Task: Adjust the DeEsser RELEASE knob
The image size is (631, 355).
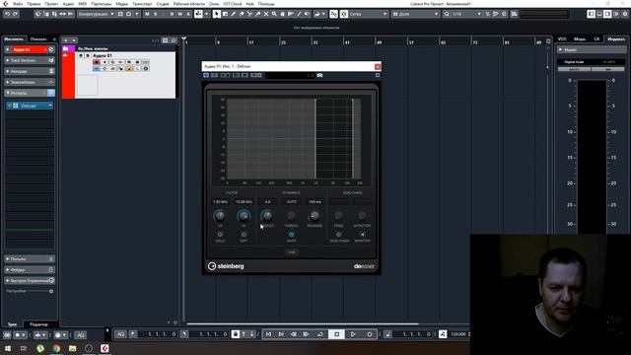Action: (x=315, y=216)
